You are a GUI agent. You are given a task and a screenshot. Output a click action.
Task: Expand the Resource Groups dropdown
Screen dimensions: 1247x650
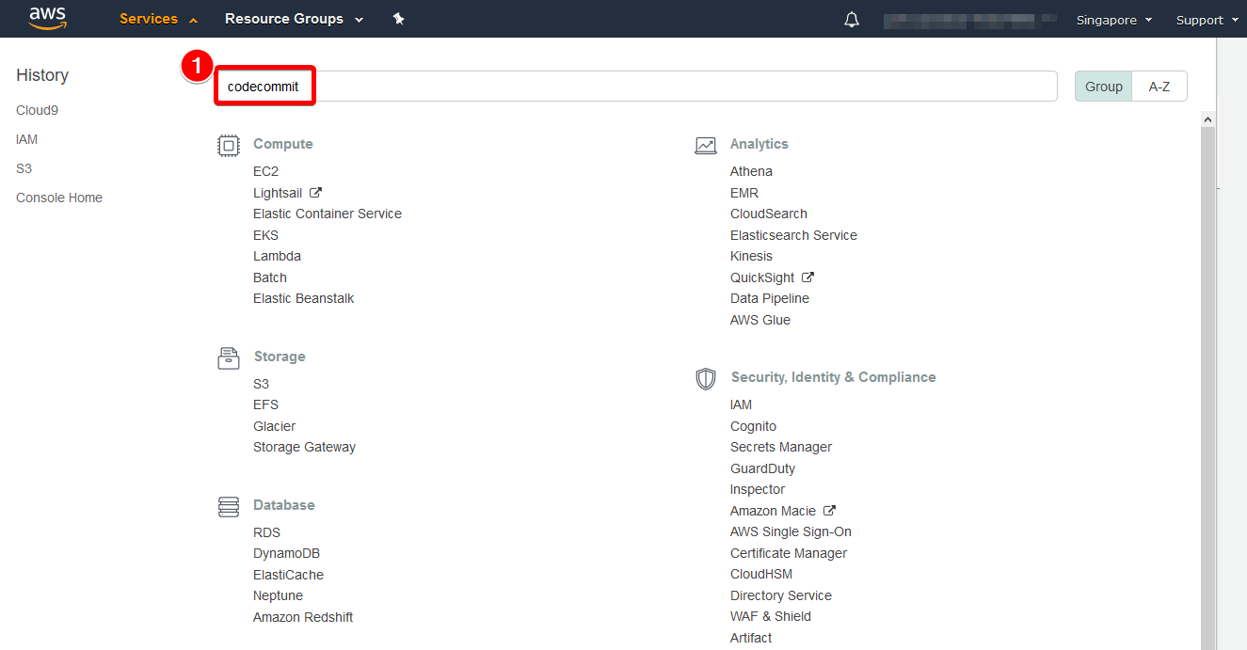pos(294,19)
